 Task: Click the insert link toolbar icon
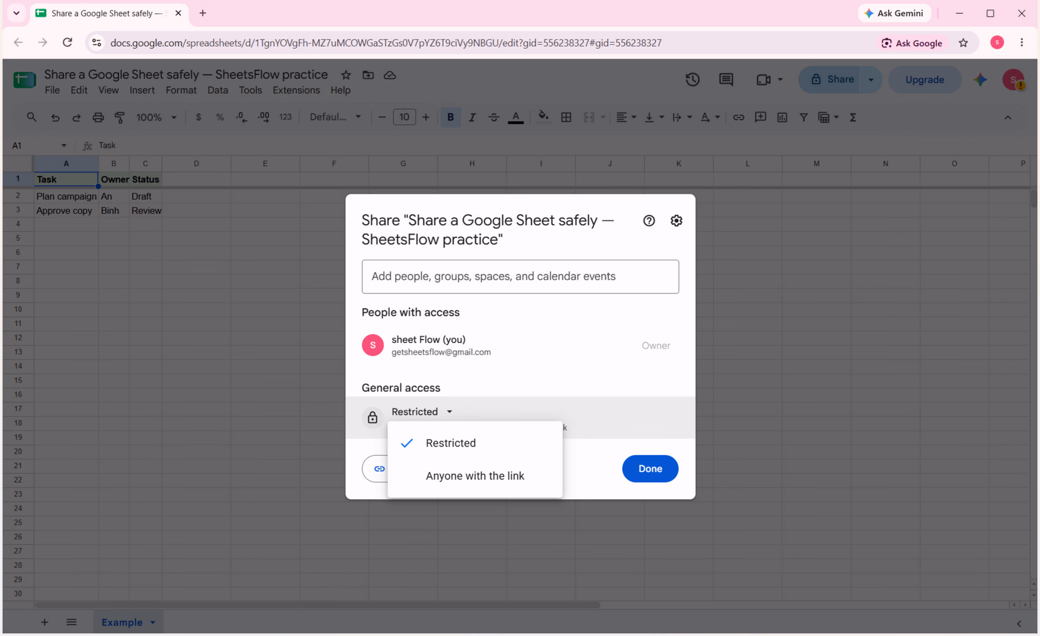click(738, 117)
